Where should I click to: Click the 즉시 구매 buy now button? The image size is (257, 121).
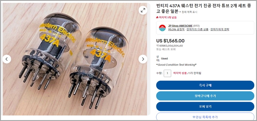pyautogui.click(x=205, y=85)
